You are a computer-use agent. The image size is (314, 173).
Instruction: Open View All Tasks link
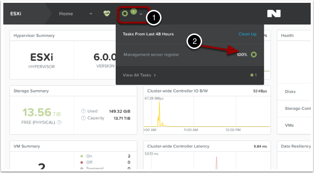click(139, 75)
